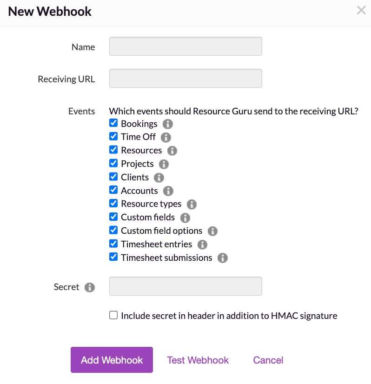Click the info icon beside Secret label
371x384 pixels.
pos(90,287)
